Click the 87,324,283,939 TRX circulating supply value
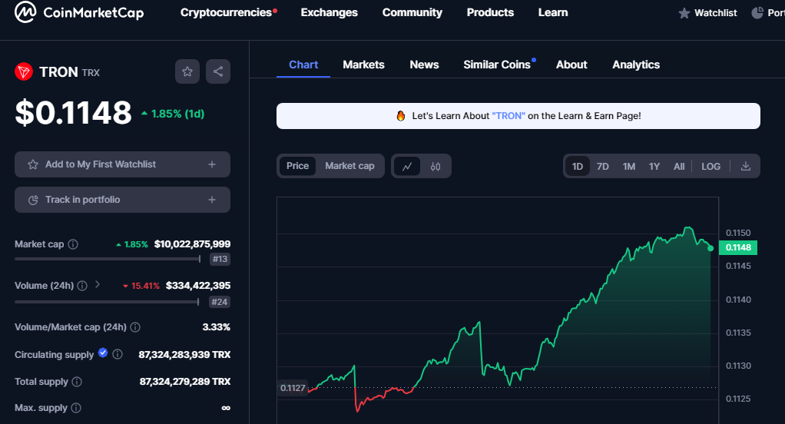 point(184,355)
